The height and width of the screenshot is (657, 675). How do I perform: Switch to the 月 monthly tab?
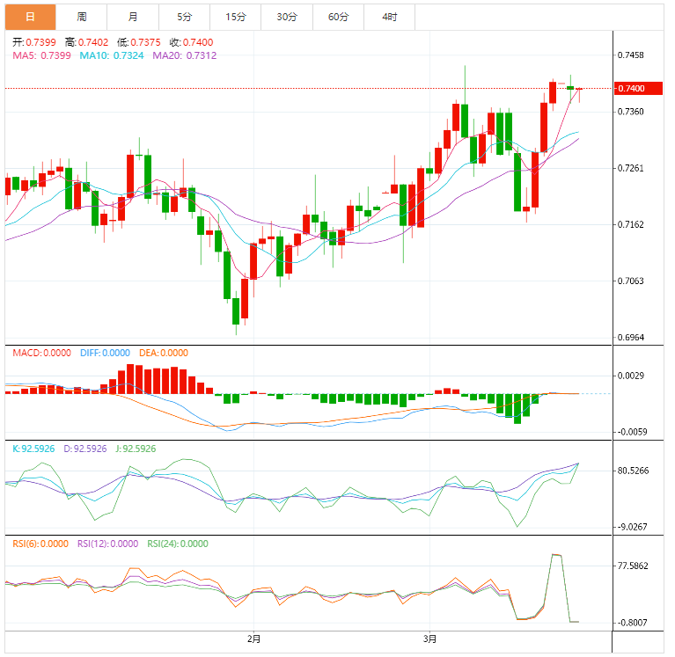132,17
